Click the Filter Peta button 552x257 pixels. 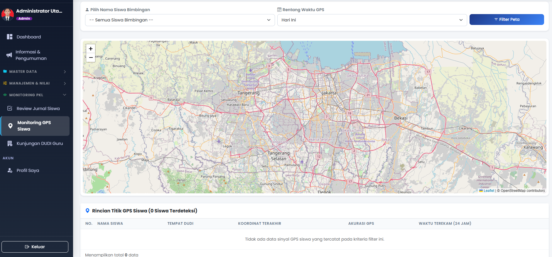507,19
